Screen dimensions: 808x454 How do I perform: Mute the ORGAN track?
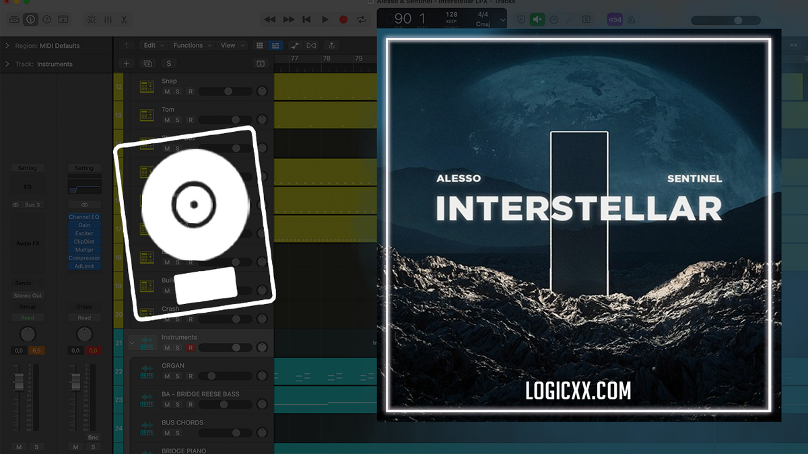click(167, 376)
